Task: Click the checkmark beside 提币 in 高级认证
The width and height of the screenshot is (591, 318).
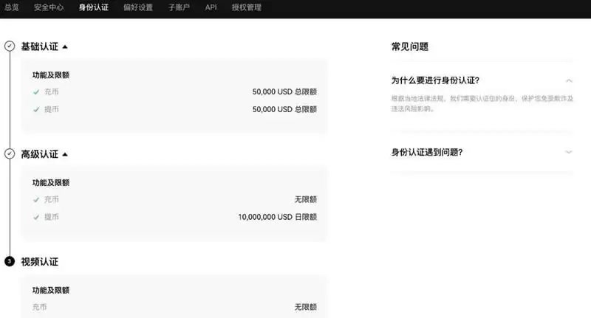Action: 36,217
